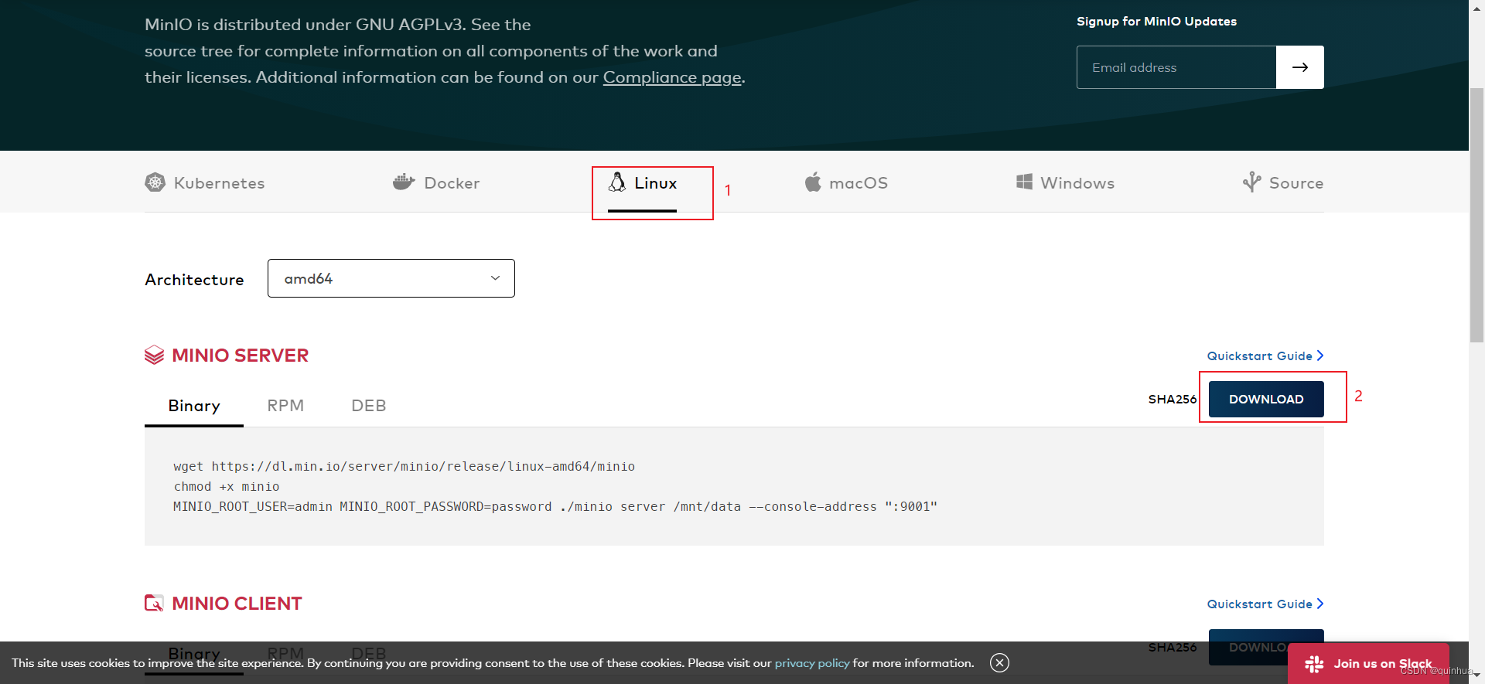1485x684 pixels.
Task: Click the MINIO CLIENT heading
Action: point(237,604)
